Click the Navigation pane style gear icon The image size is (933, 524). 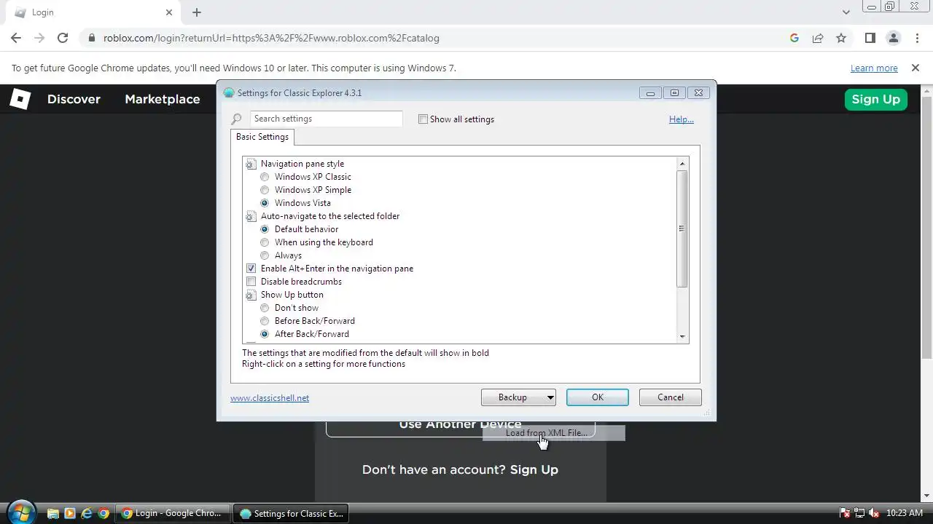pyautogui.click(x=251, y=164)
